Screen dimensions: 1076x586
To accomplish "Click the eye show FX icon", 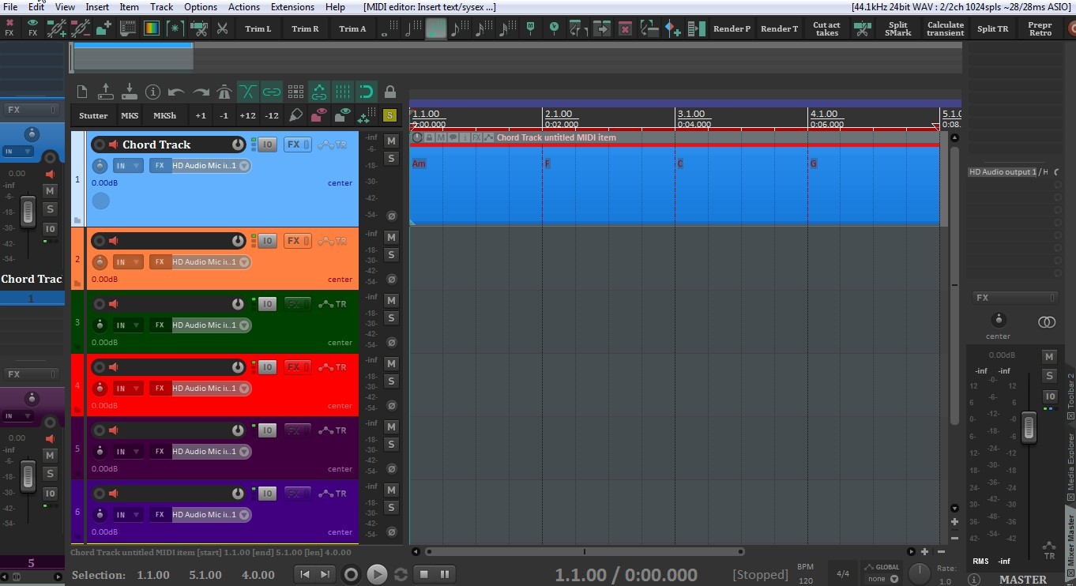I will point(32,28).
